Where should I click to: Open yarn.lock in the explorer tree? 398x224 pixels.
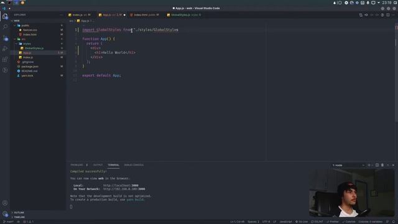[38, 76]
